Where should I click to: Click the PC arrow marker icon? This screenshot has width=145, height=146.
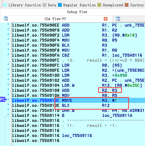click(x=4, y=99)
